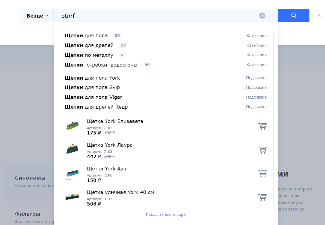Add Щетка York Azur to cart
This screenshot has height=225, width=325.
[x=262, y=174]
